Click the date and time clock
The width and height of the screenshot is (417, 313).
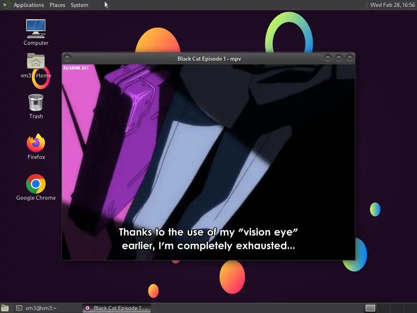tap(393, 5)
